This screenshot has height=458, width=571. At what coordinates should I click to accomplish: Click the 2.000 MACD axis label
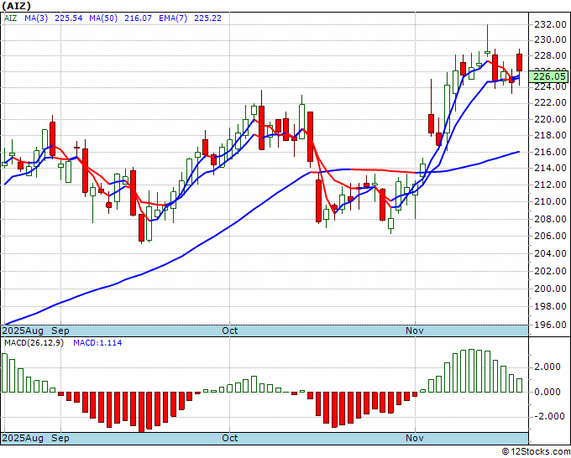[x=547, y=367]
